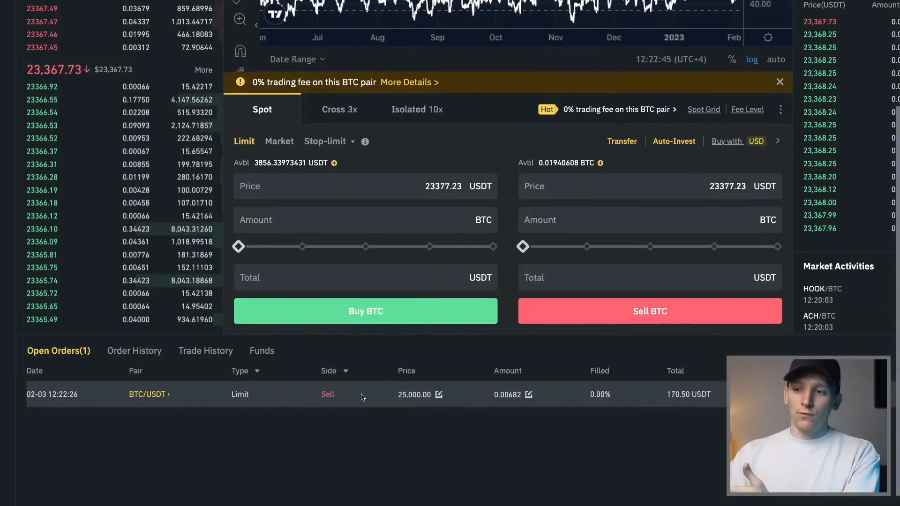
Task: Switch to Isolated 10x tab
Action: coord(417,109)
